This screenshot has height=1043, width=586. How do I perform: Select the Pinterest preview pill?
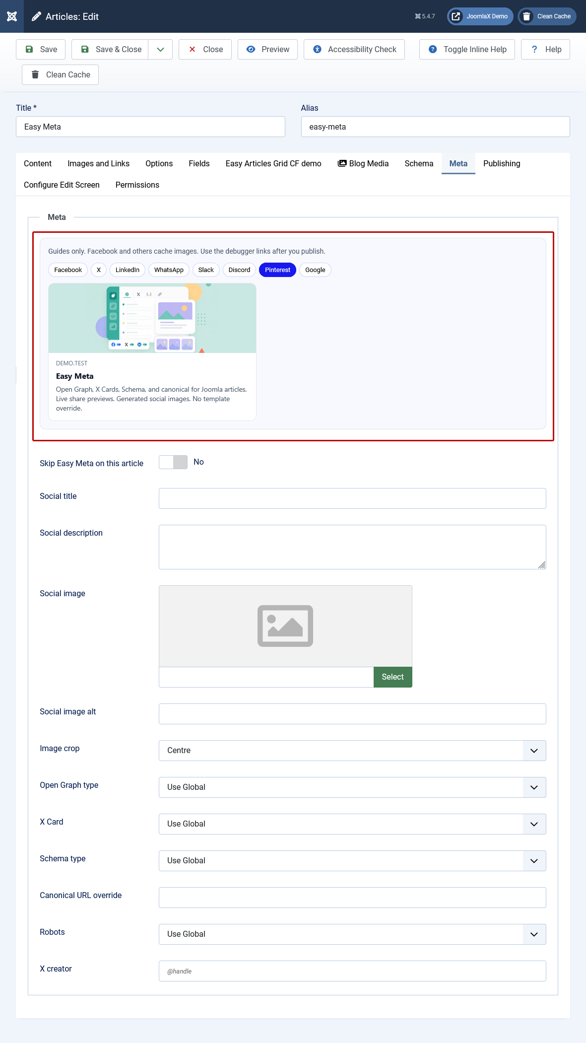pyautogui.click(x=277, y=270)
